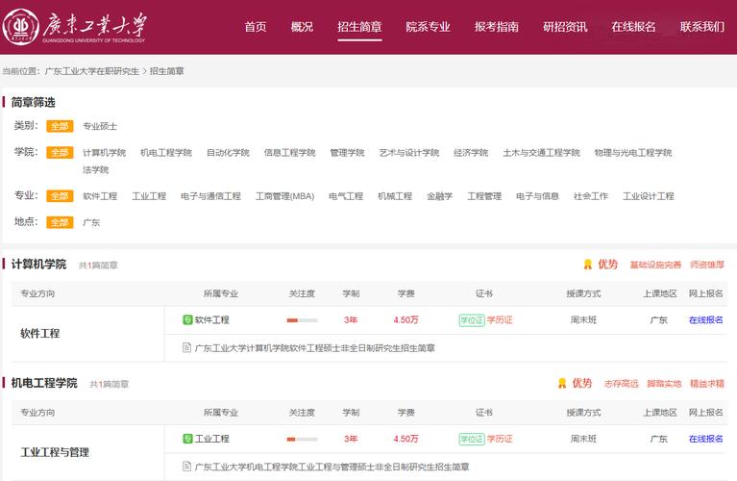Open 院系专业 in the navigation bar
Viewport: 737px width, 481px height.
coord(428,27)
